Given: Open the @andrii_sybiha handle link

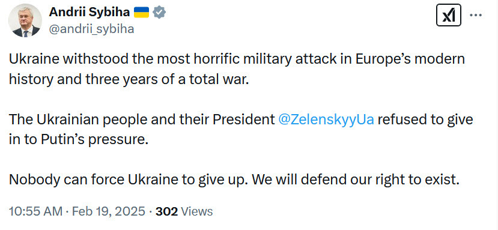Looking at the screenshot, I should pyautogui.click(x=91, y=29).
